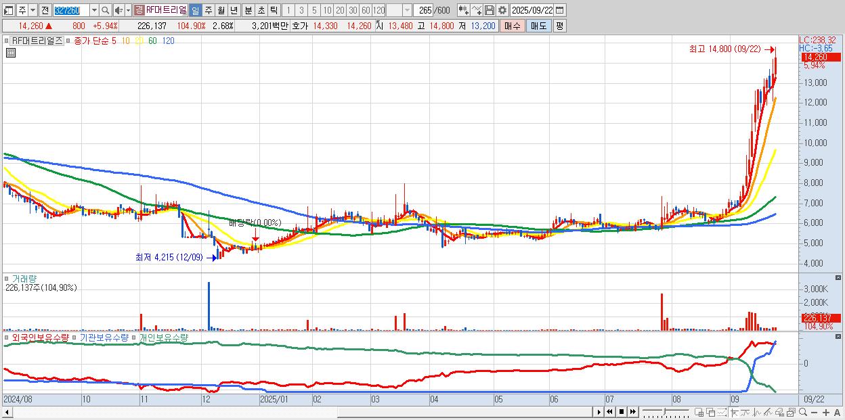This screenshot has width=845, height=420.
Task: Click the 평 button
Action: [x=559, y=26]
